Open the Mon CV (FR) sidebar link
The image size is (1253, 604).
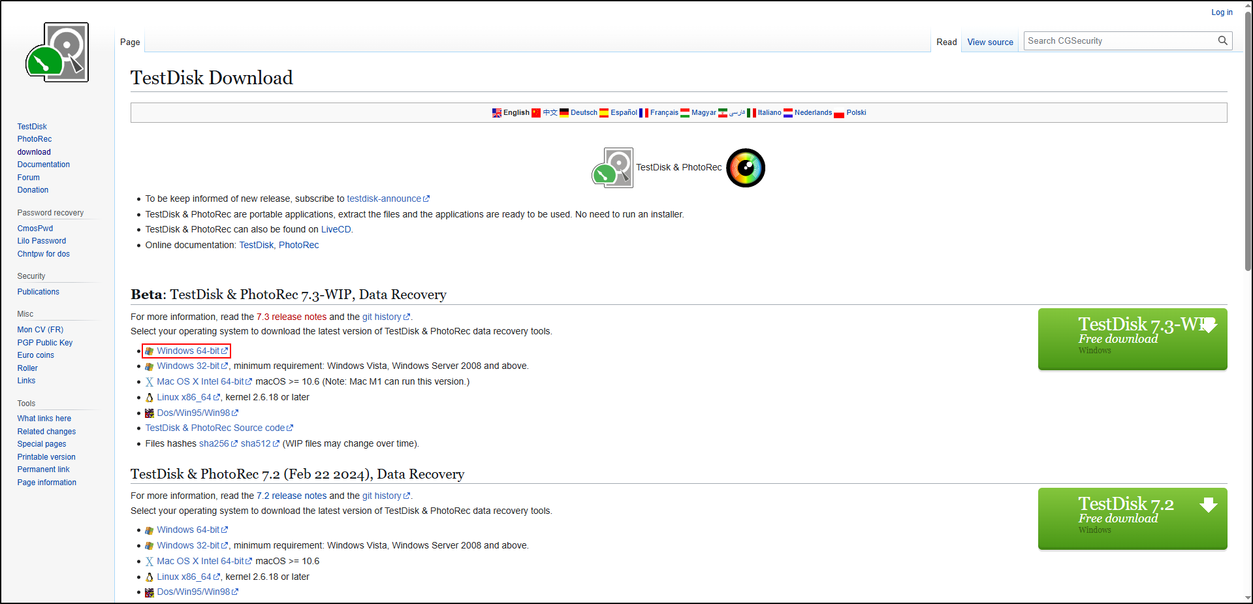point(40,330)
